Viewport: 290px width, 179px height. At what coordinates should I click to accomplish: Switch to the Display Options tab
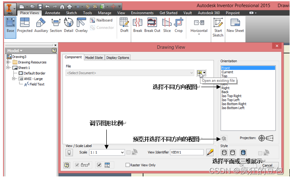tap(118, 58)
